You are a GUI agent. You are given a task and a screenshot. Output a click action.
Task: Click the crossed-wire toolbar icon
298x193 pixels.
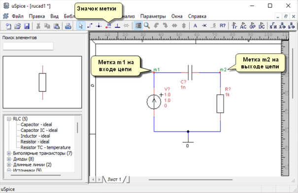point(204,26)
